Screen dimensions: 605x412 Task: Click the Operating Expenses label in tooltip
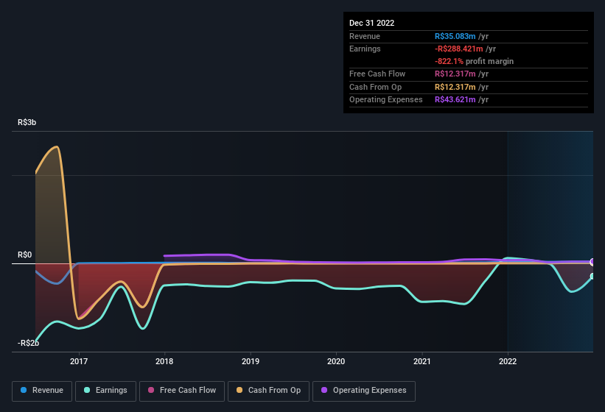[x=386, y=100]
